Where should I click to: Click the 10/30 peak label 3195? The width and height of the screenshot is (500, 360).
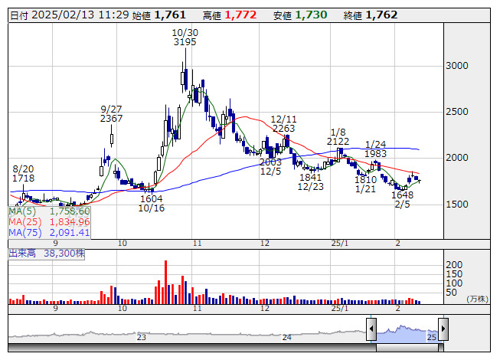(185, 42)
